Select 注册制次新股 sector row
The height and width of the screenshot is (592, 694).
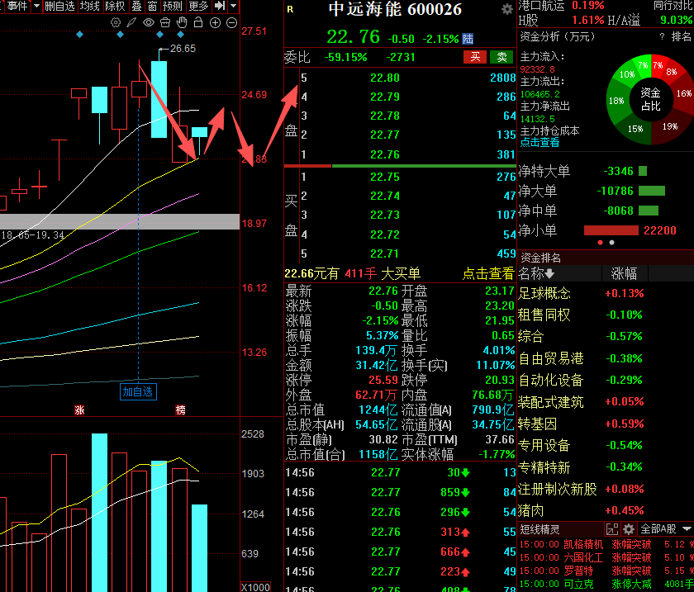pos(605,490)
